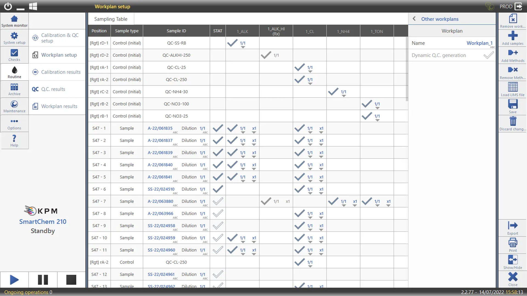Click the Discard changes trash icon
Viewport: 527px width, 296px height.
click(512, 121)
